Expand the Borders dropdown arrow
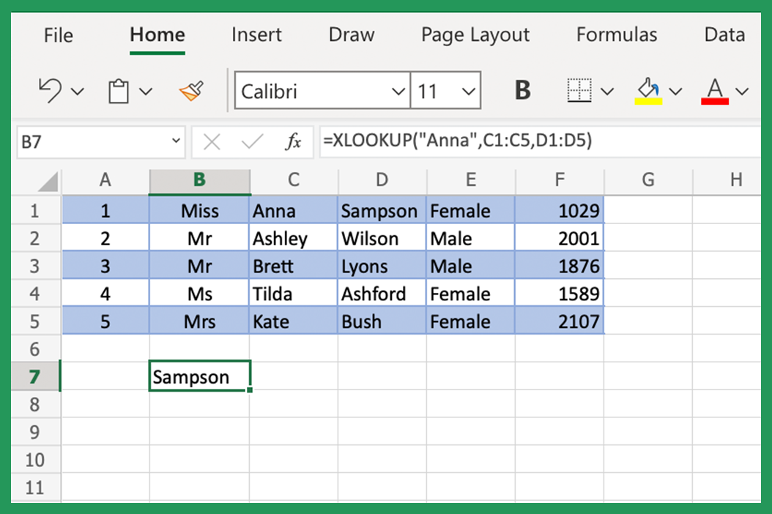772x514 pixels. click(608, 90)
